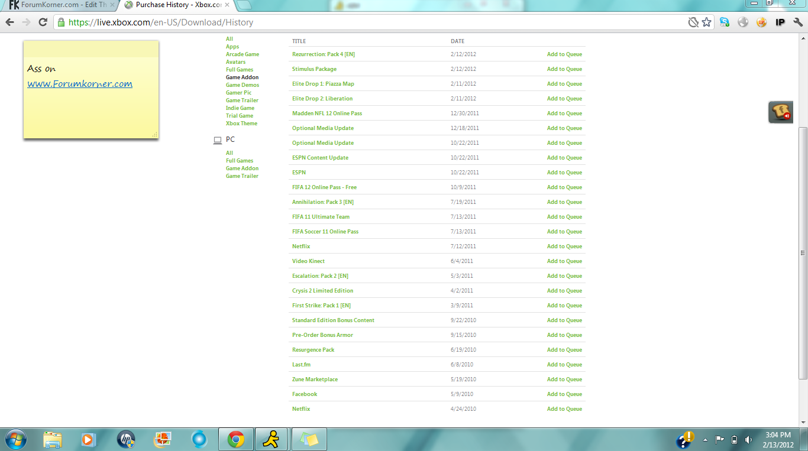Open the Windows Start menu
Viewport: 808px width, 451px height.
click(16, 439)
